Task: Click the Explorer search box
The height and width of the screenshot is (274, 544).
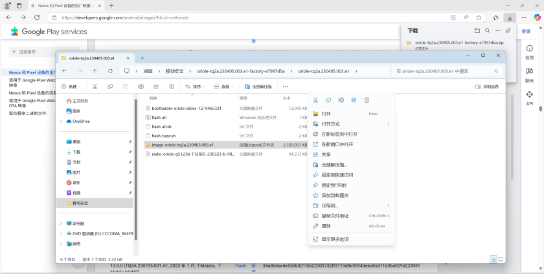Action: [447, 71]
